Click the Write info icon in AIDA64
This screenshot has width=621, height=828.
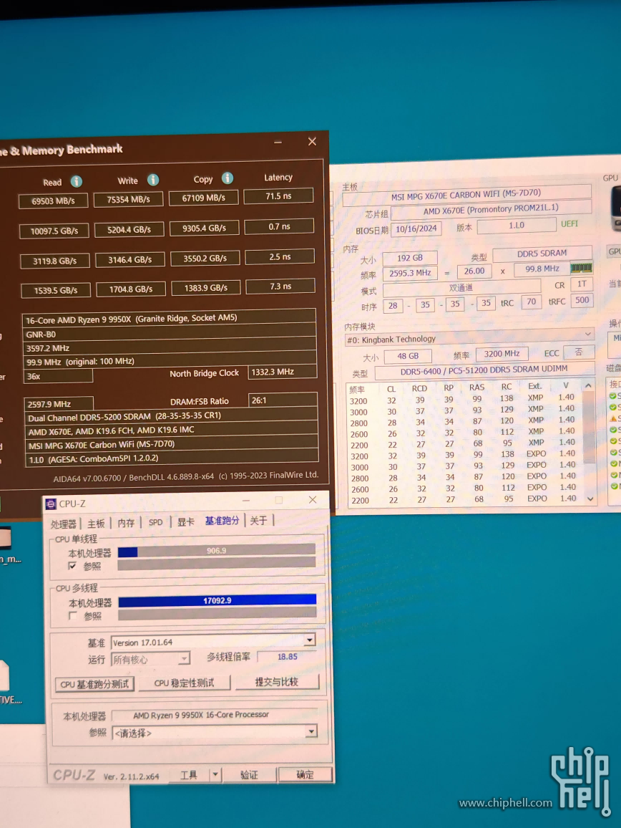tap(153, 180)
